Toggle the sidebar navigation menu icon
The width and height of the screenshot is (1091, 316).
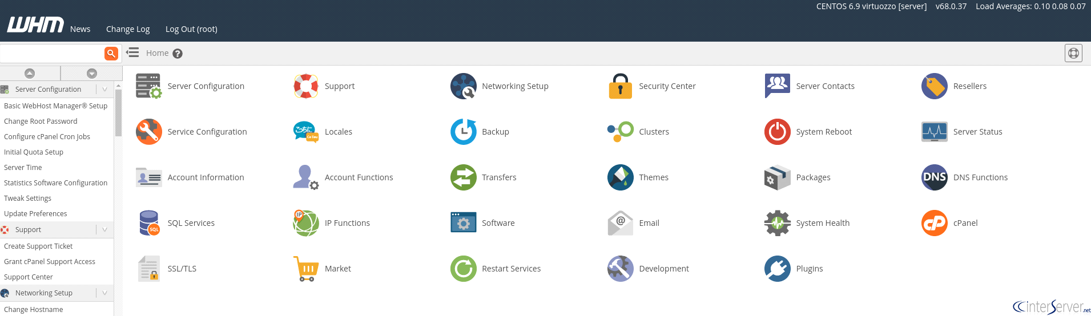[132, 53]
